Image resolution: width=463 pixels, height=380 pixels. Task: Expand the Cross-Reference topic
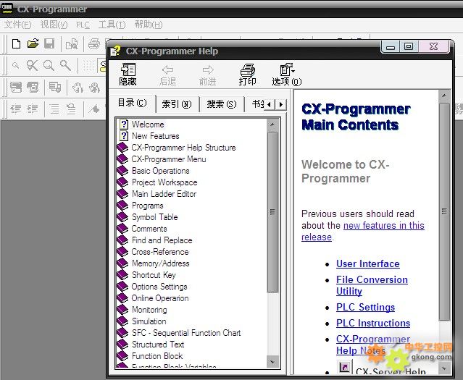[160, 252]
